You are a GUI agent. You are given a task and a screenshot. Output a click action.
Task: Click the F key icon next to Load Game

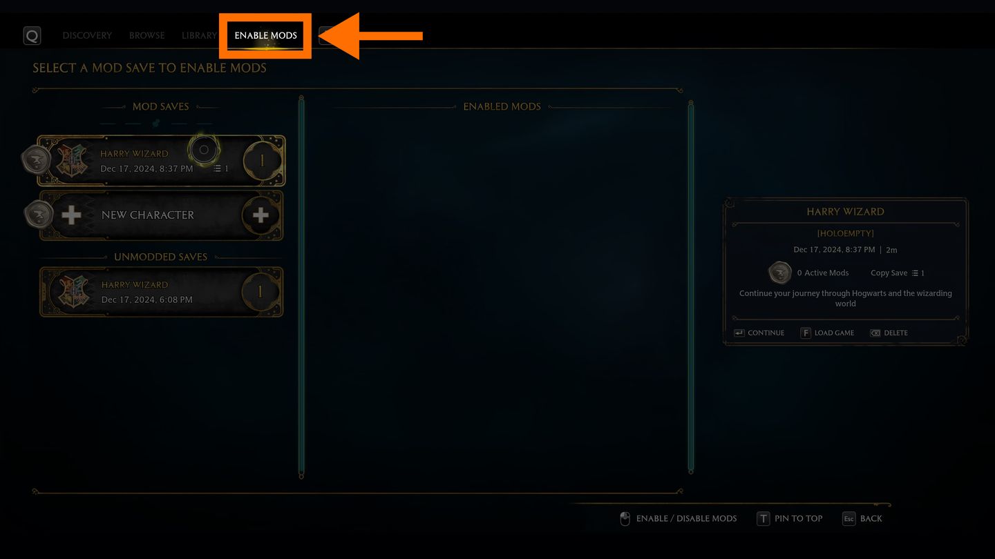pyautogui.click(x=806, y=333)
